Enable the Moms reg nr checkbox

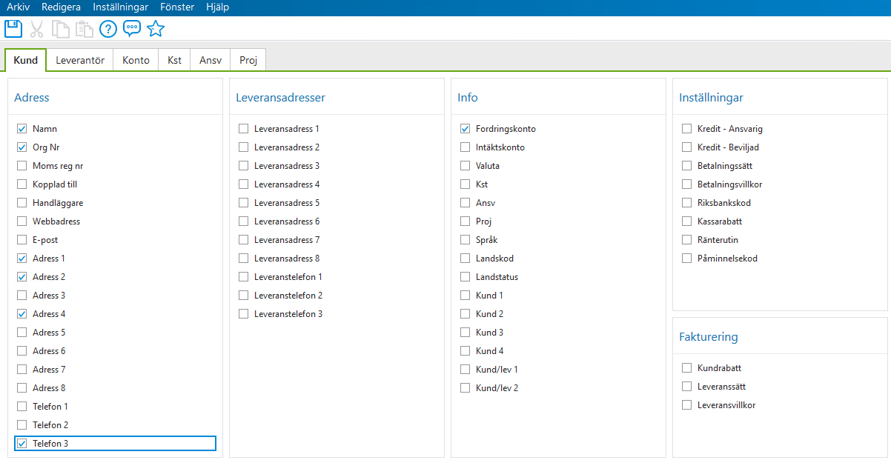pyautogui.click(x=21, y=165)
